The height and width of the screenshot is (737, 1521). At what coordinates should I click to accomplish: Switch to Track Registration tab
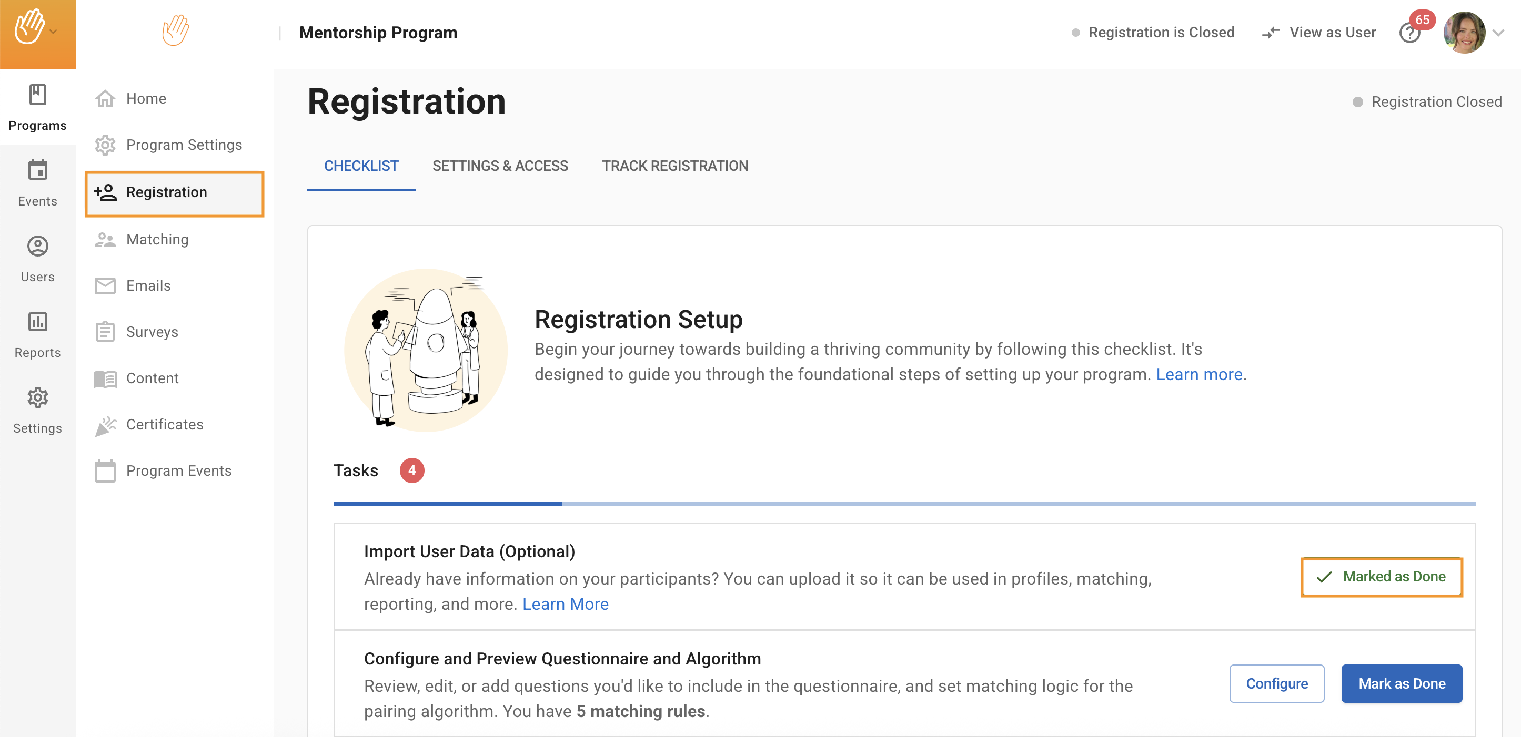coord(674,166)
